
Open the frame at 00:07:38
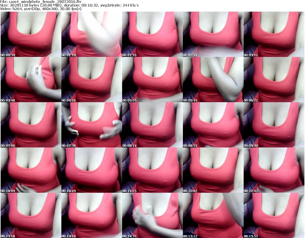(x=92, y=125)
